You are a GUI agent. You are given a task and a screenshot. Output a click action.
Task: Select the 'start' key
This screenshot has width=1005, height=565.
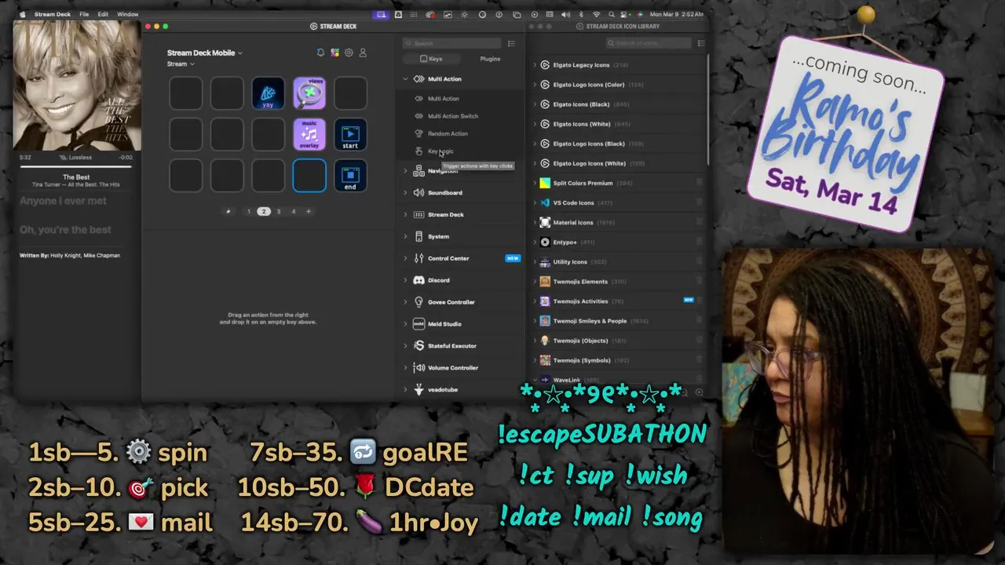pos(350,134)
